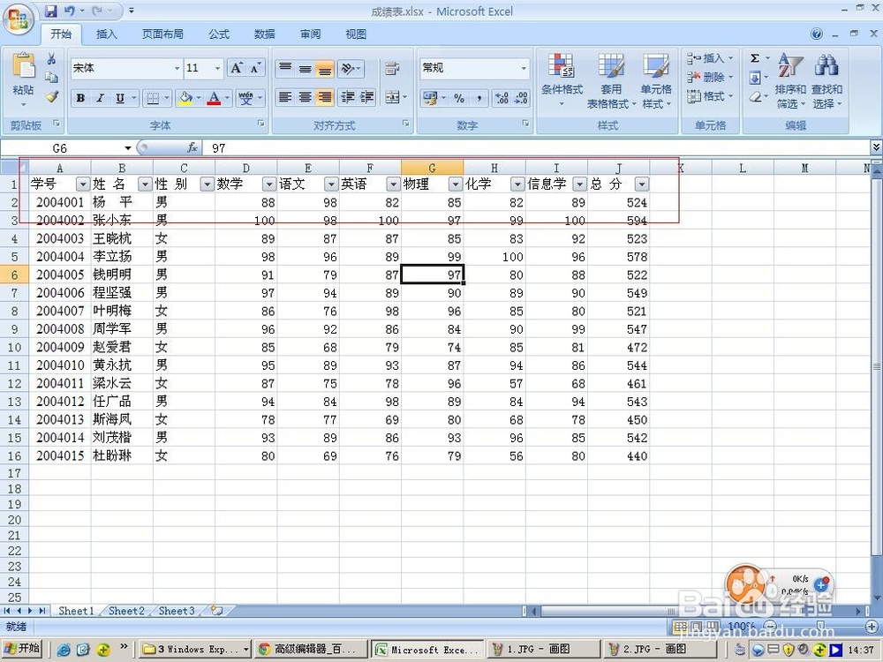Toggle bold formatting
883x662 pixels.
click(x=80, y=98)
